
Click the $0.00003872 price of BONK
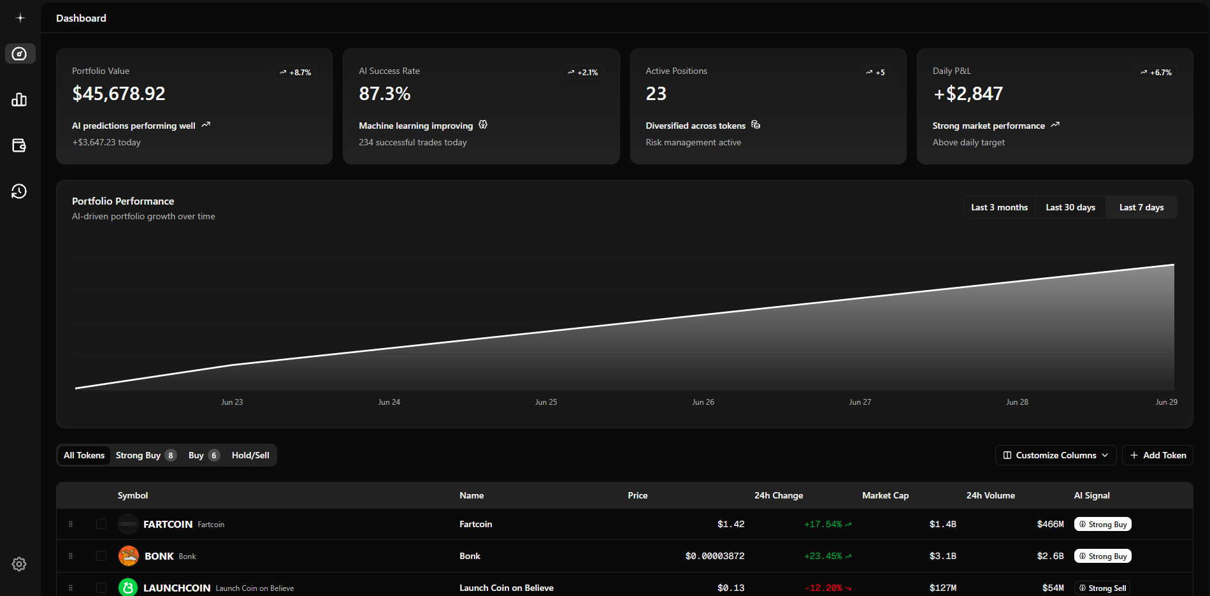pyautogui.click(x=715, y=556)
